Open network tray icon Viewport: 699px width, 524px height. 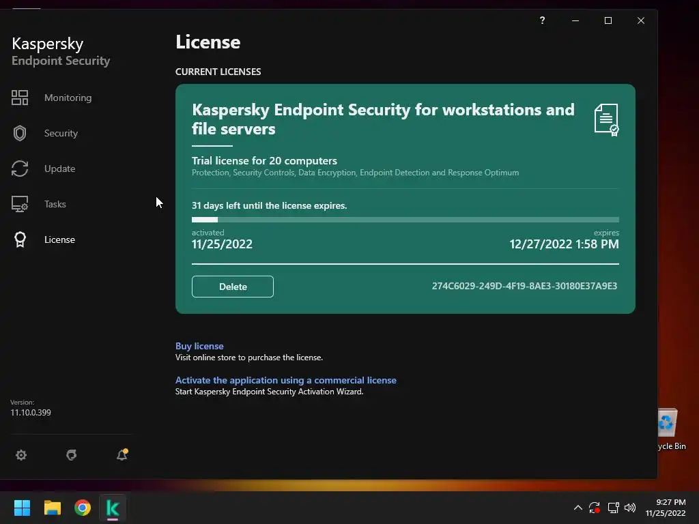click(x=614, y=508)
